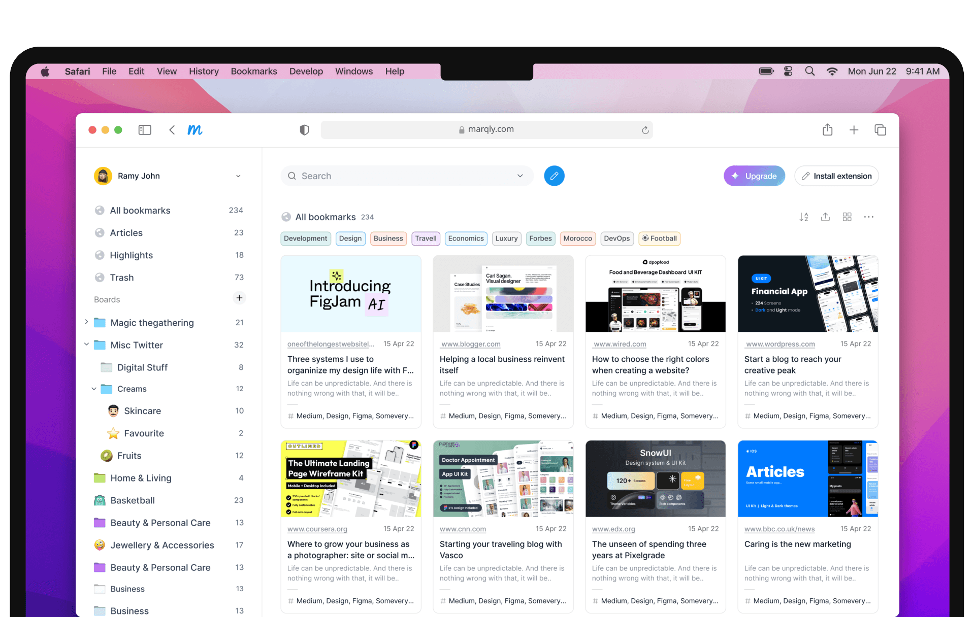Click the Safari privacy shield icon
The width and height of the screenshot is (975, 617).
[x=304, y=130]
